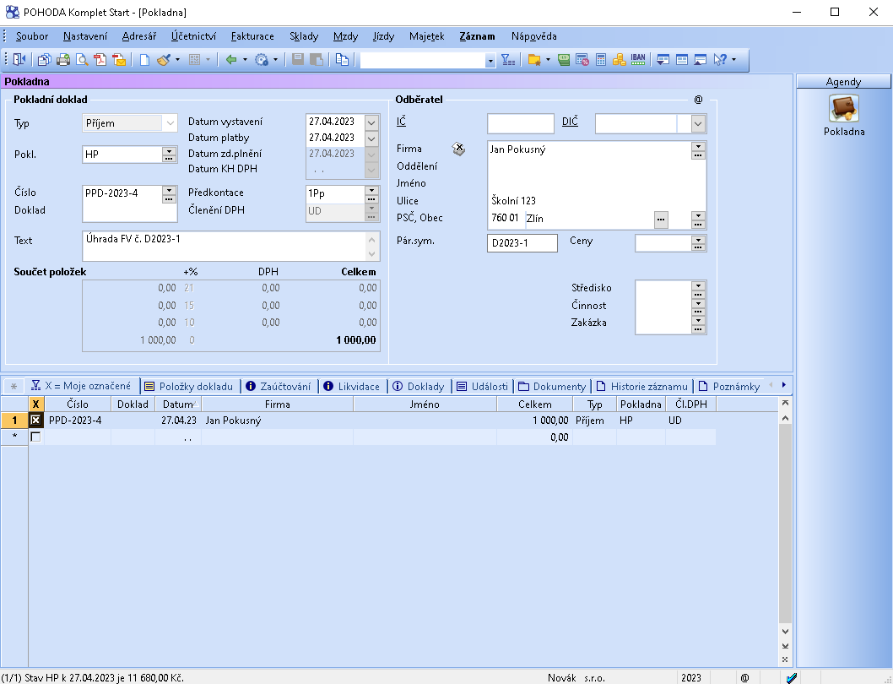Open the Sklady menu
This screenshot has height=684, width=893.
point(304,36)
